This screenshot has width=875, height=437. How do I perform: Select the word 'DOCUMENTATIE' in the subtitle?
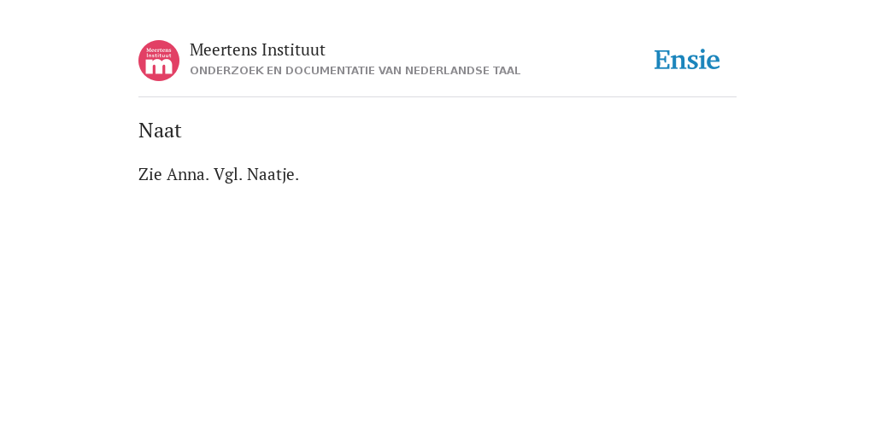pyautogui.click(x=331, y=71)
